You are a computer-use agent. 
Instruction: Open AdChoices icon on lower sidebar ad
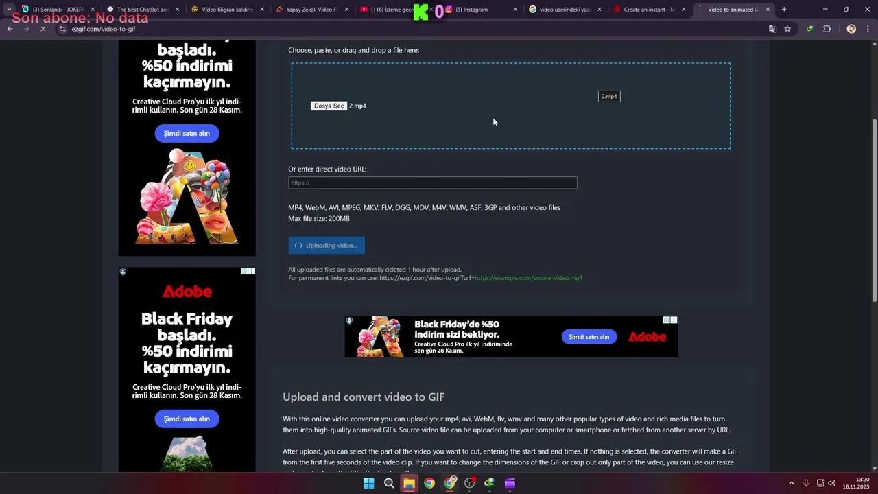pyautogui.click(x=244, y=272)
